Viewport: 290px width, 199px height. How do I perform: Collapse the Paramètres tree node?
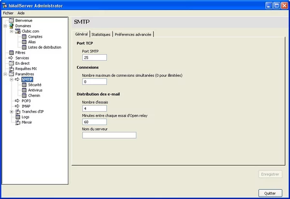coord(5,74)
